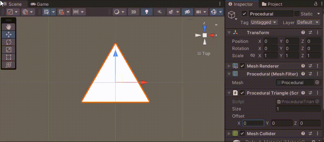This screenshot has width=324, height=142.
Task: Collapse the Procedural Triangle script foldout
Action: [229, 93]
